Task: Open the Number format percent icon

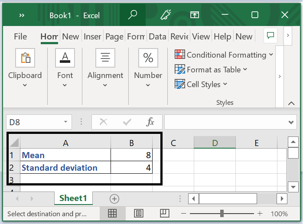Action: (148, 58)
